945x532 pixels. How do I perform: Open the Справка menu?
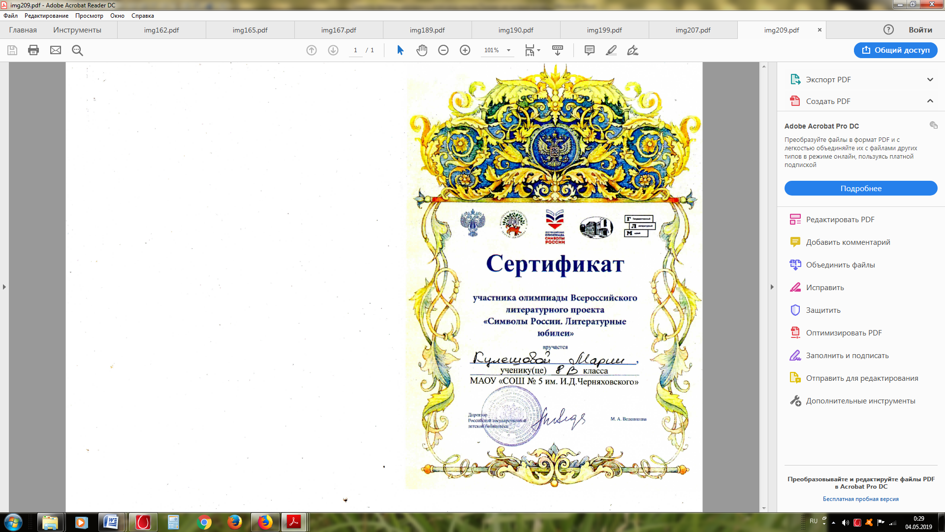(x=143, y=16)
